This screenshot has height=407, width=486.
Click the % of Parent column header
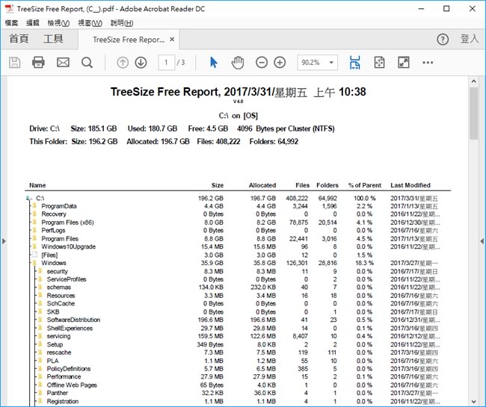(365, 185)
